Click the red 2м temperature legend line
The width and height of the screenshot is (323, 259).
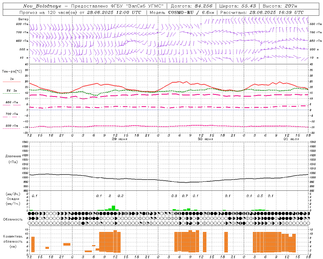tap(12, 82)
